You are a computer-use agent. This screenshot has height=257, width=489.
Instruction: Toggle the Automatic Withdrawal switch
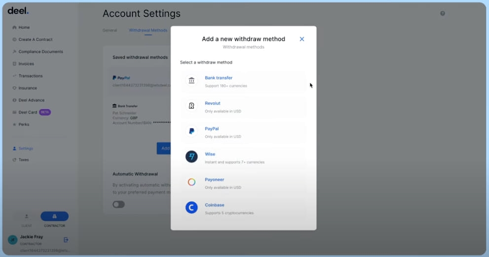(x=118, y=204)
